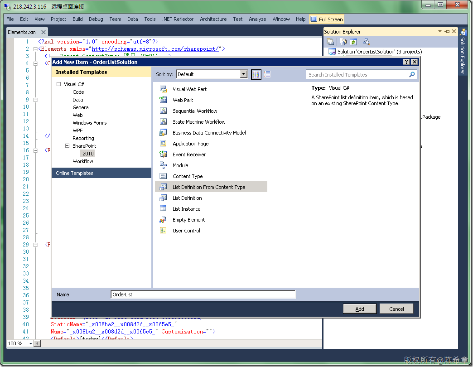Click the Name field containing OrderList

pyautogui.click(x=203, y=295)
